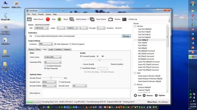
Task: Open the When Done Do nothing dropdown
Action: click(x=163, y=102)
